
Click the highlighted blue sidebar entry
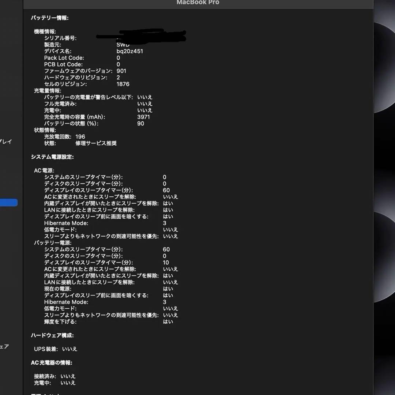(x=8, y=202)
